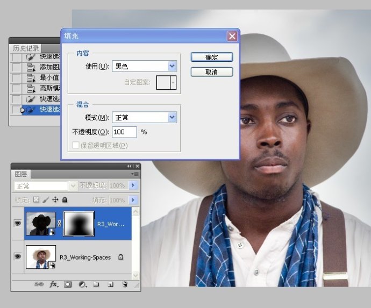Create a new layer icon
Image resolution: width=371 pixels, height=308 pixels.
(x=111, y=284)
